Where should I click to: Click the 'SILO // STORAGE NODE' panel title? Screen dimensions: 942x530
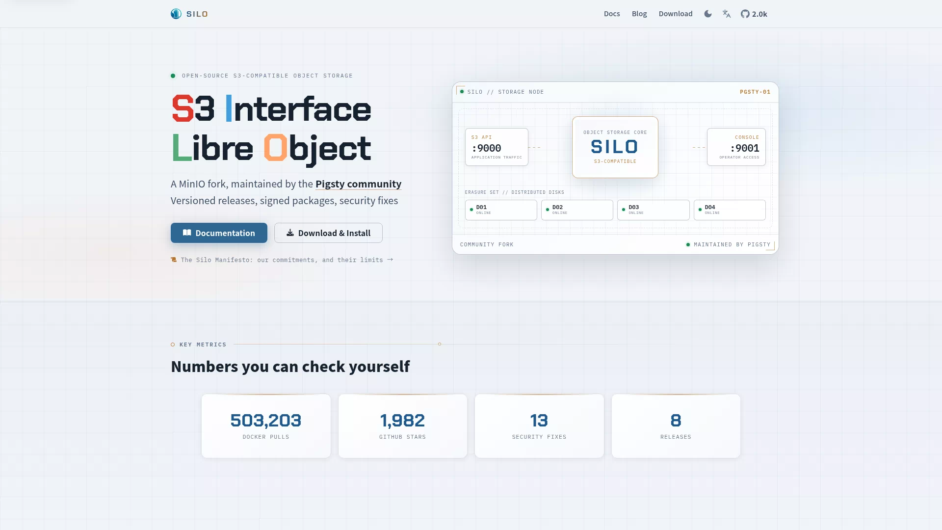pos(505,92)
